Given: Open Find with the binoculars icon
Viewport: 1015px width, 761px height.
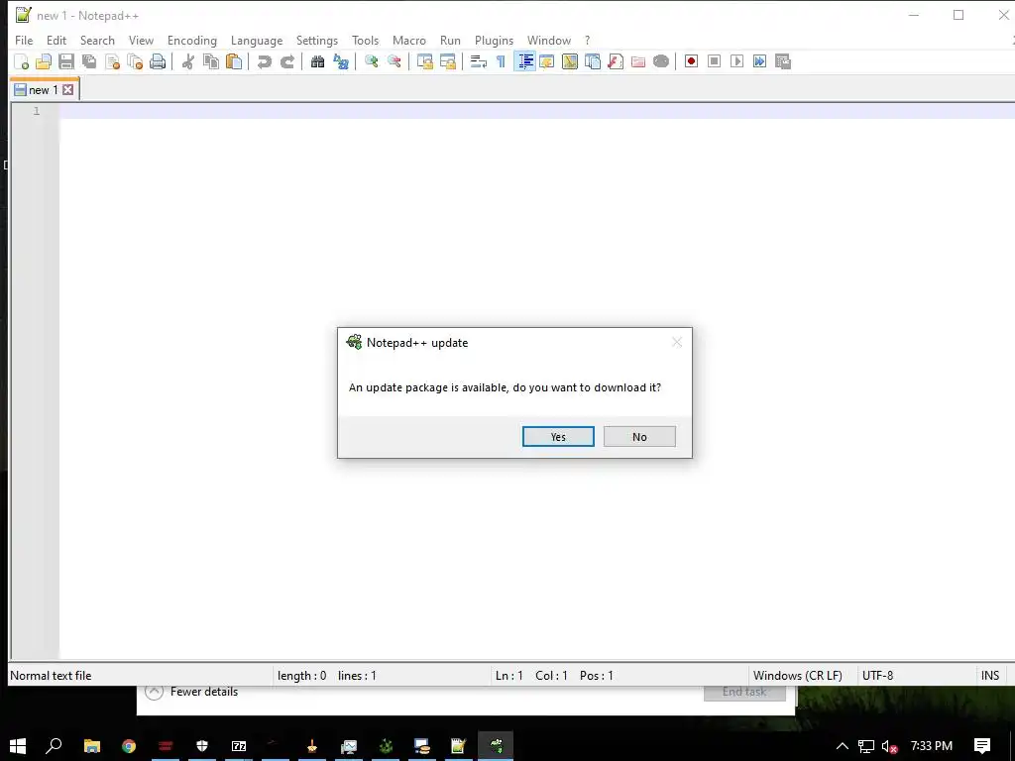Looking at the screenshot, I should point(318,61).
